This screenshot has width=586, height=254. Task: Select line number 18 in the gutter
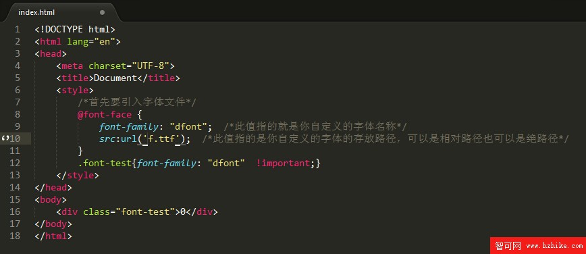15,236
